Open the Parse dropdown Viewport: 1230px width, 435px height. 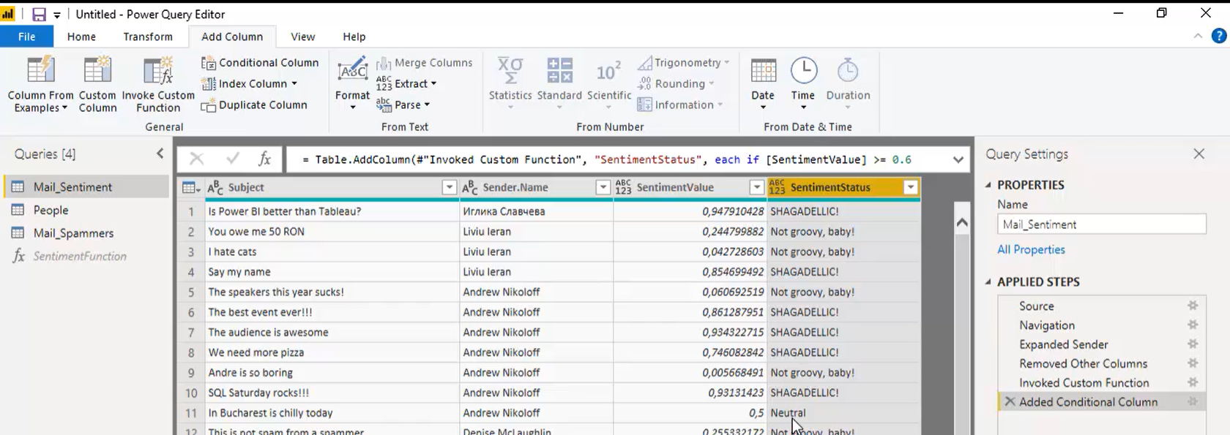[427, 105]
